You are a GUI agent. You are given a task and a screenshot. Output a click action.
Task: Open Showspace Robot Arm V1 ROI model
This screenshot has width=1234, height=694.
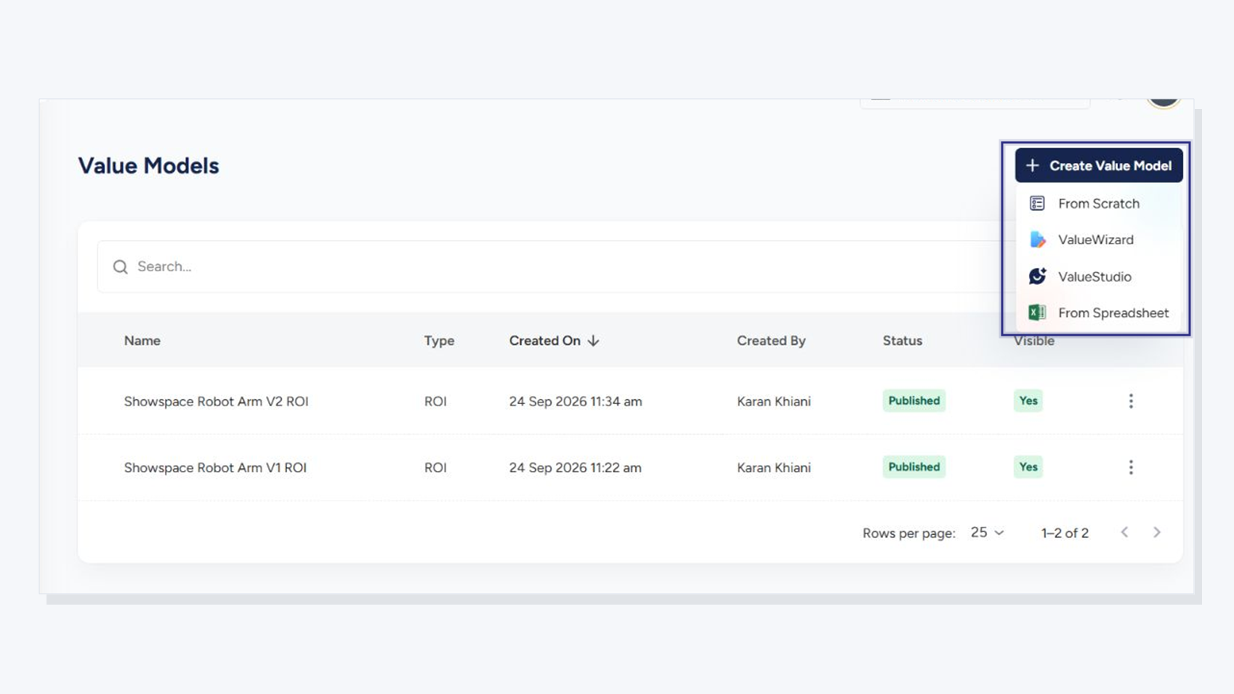(x=215, y=467)
